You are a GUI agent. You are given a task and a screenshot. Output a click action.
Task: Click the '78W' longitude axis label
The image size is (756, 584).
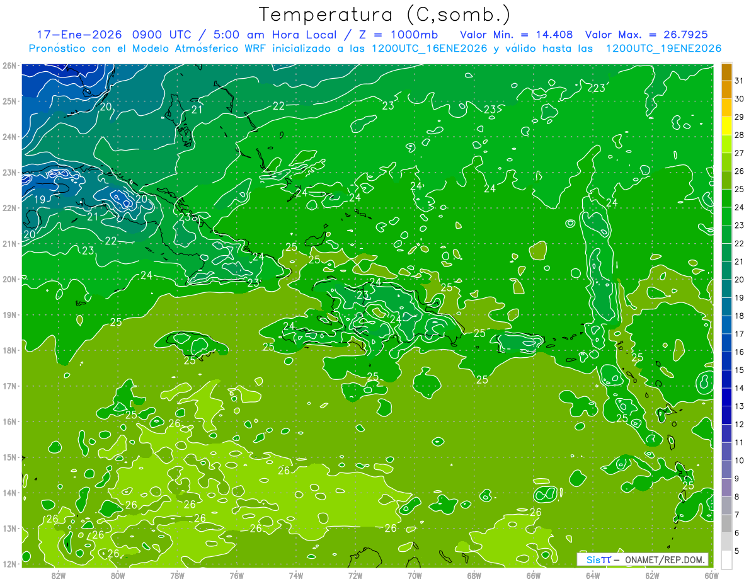point(177,575)
